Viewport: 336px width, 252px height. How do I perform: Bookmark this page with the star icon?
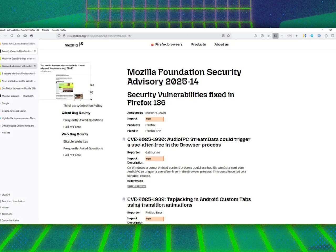[x=228, y=36]
